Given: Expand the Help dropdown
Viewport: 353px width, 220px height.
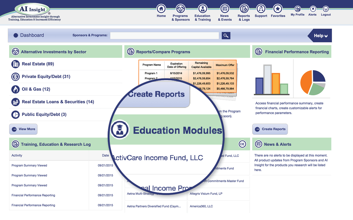Looking at the screenshot, I should pos(320,36).
